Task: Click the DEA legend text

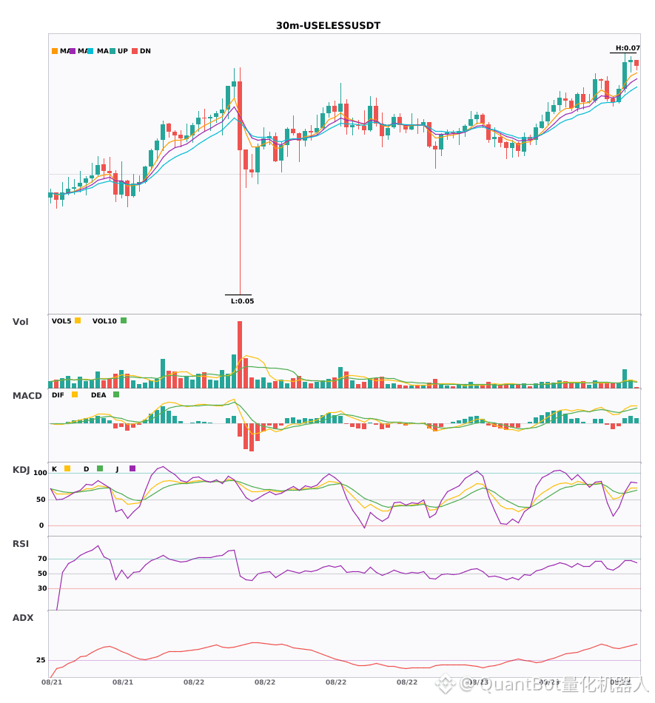Action: [98, 395]
